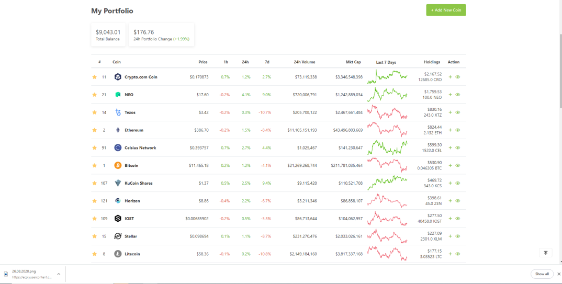Open the Horizen coin link
562x284 pixels.
tap(132, 201)
